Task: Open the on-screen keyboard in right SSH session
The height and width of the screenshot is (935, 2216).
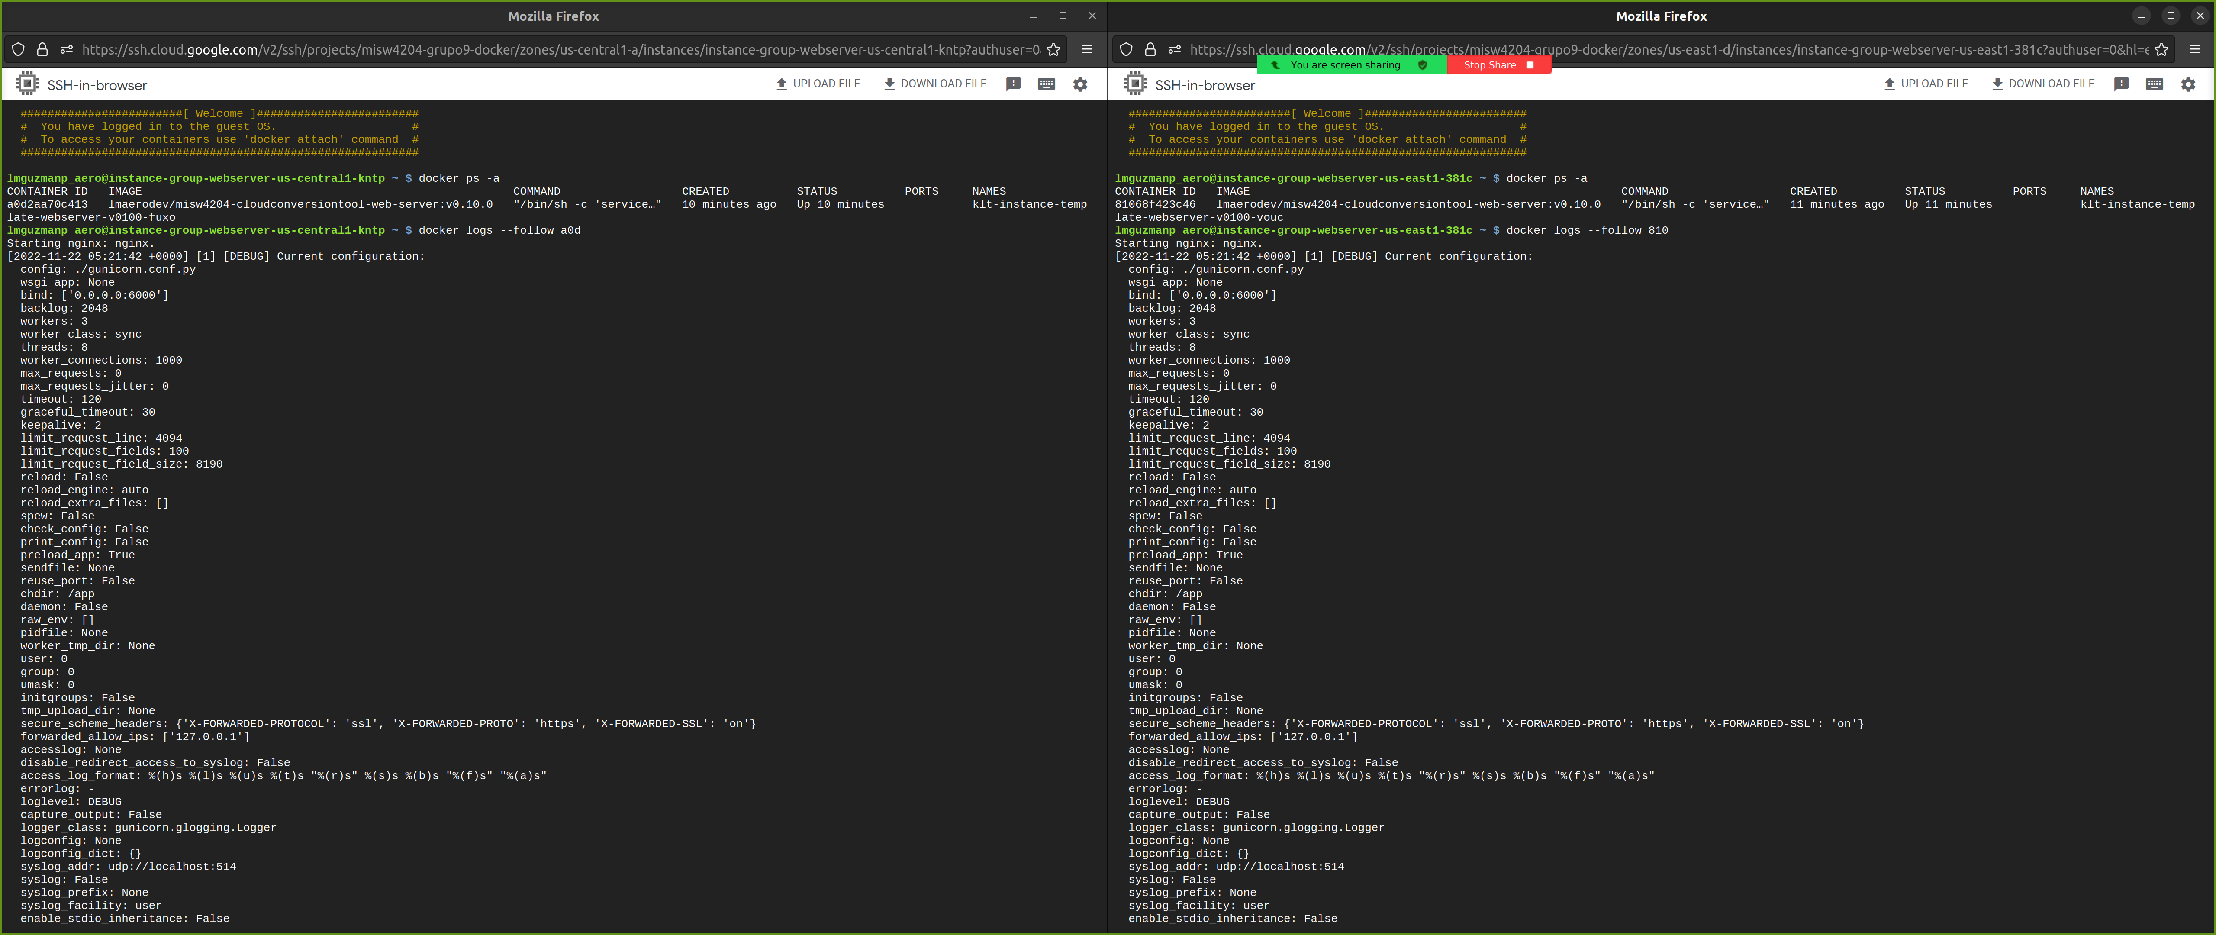Action: click(2154, 84)
